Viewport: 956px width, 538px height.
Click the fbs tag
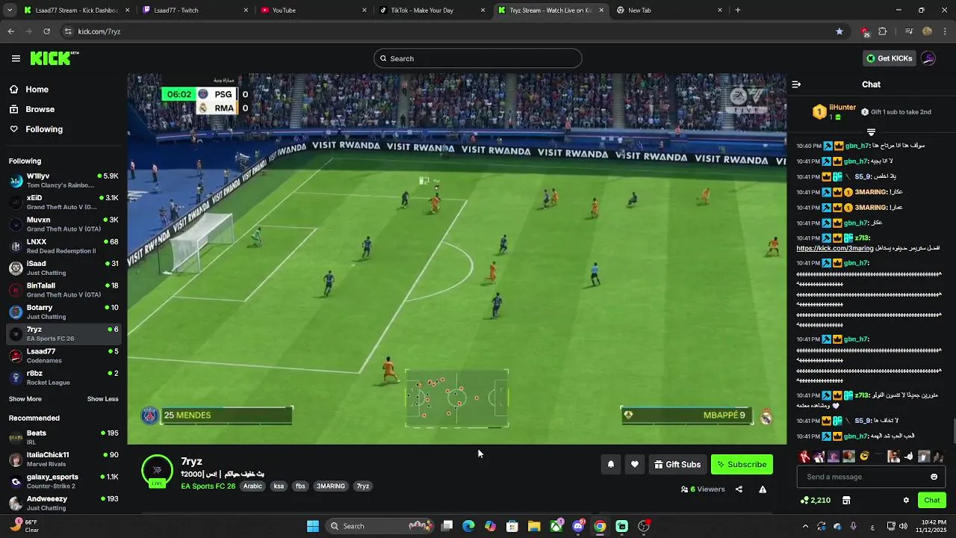pos(300,486)
